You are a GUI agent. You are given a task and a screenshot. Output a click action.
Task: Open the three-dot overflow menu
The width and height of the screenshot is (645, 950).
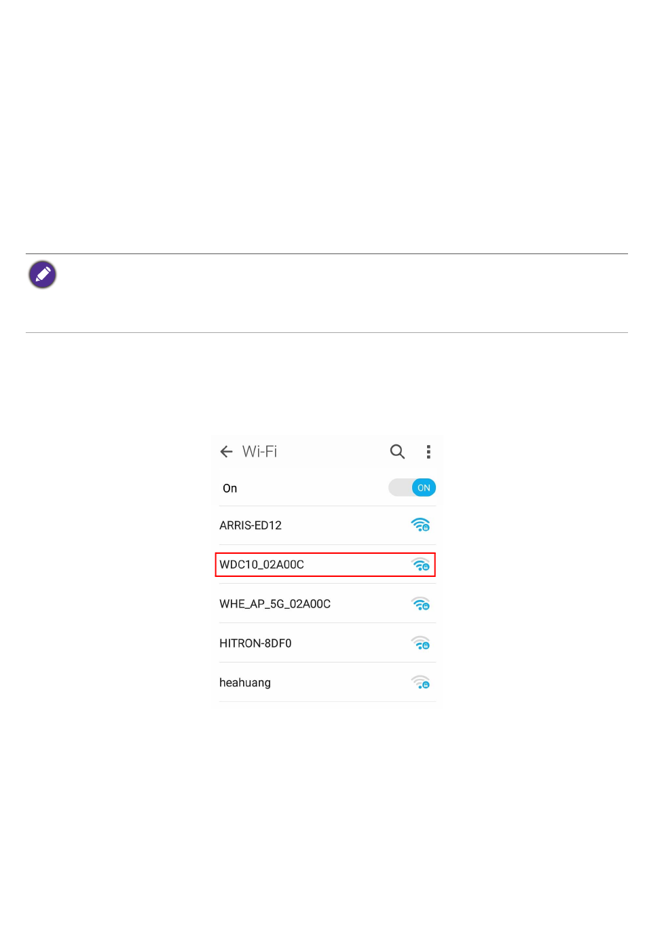coord(428,452)
